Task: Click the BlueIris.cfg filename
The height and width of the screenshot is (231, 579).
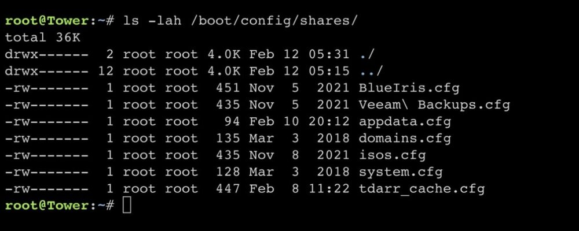Action: (x=409, y=88)
